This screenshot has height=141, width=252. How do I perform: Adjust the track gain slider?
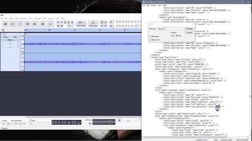tap(10, 43)
